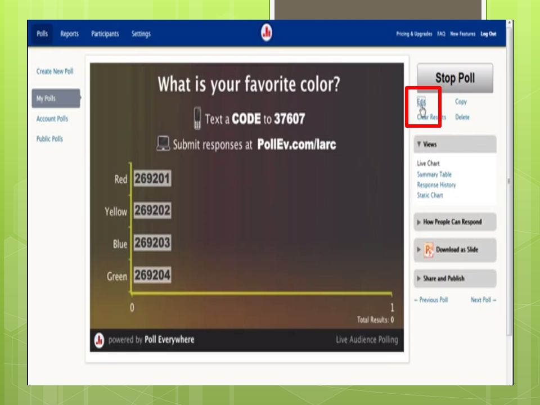Viewport: 540px width, 405px height.
Task: Click the Stop Poll button
Action: click(x=455, y=78)
